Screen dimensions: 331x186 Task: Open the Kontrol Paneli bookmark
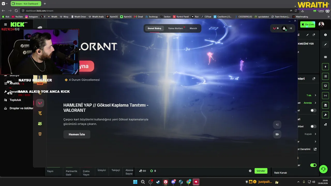(181, 17)
